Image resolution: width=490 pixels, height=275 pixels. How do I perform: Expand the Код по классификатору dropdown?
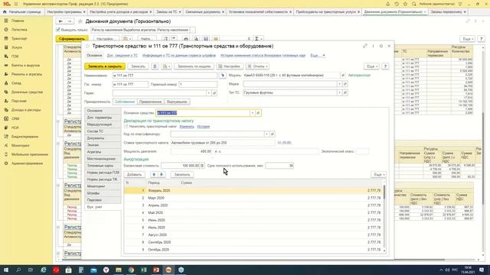tap(266, 134)
